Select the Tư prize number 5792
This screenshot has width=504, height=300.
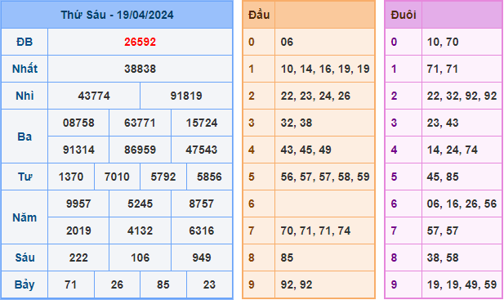click(x=163, y=177)
